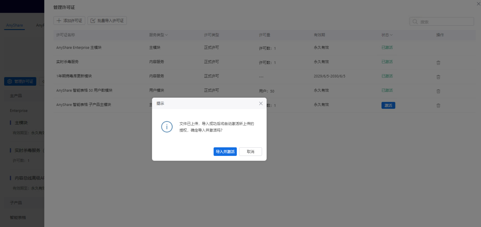Select the 主产品 heading in the sidebar
The image size is (481, 227).
tap(16, 95)
